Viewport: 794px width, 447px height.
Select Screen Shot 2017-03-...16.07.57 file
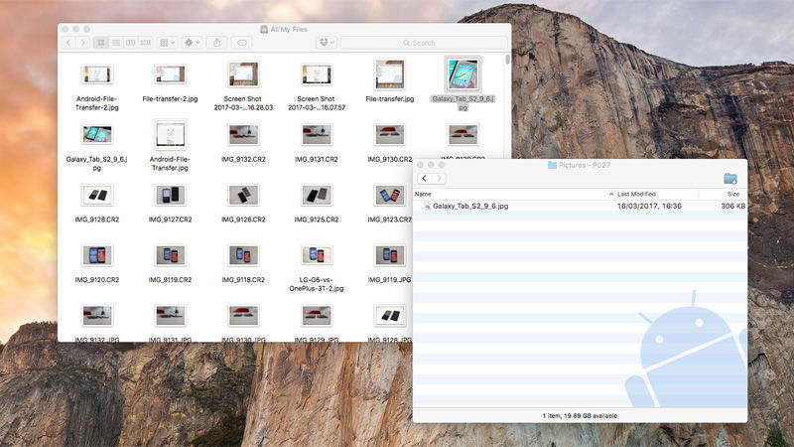[x=317, y=85]
